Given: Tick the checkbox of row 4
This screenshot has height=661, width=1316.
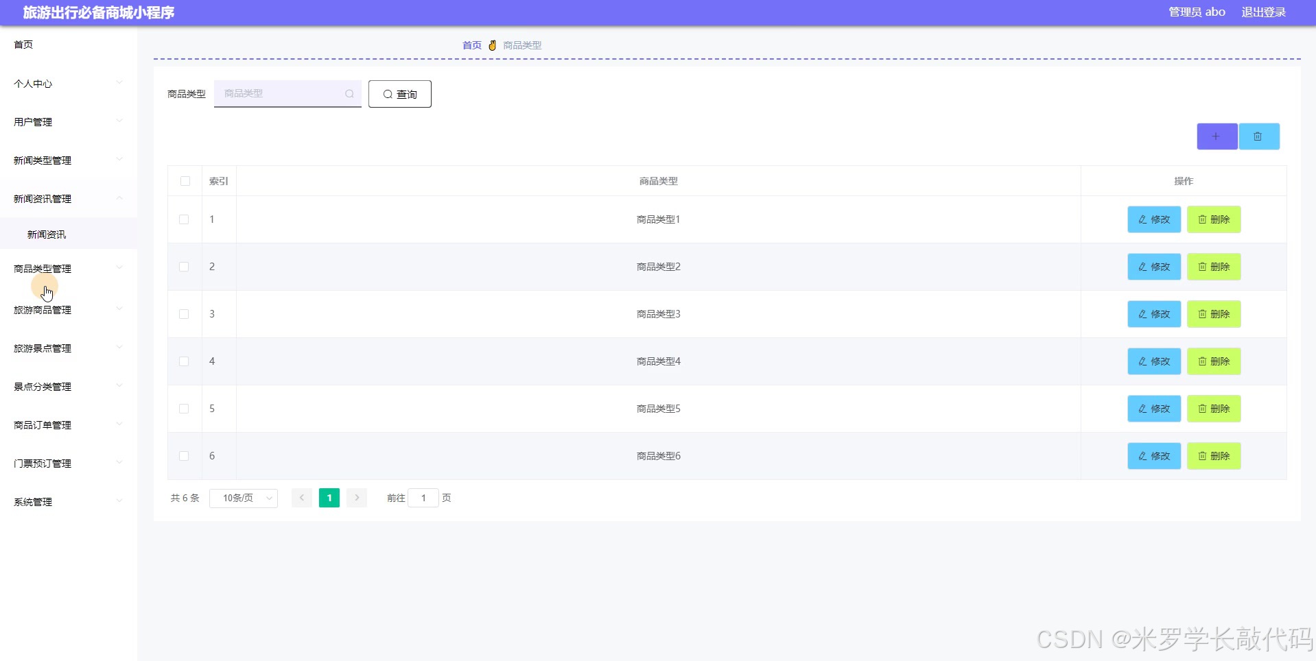Looking at the screenshot, I should (x=184, y=361).
